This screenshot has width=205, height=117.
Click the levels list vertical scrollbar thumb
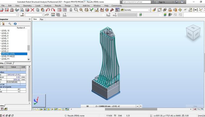click(29, 48)
